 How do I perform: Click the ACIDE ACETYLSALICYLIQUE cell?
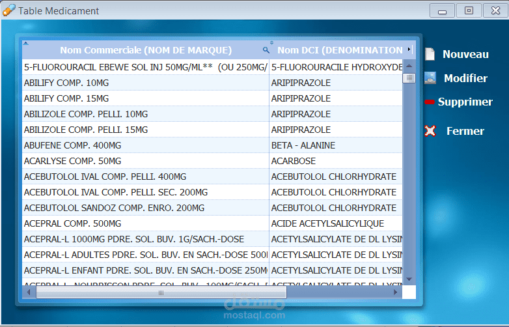pos(336,223)
